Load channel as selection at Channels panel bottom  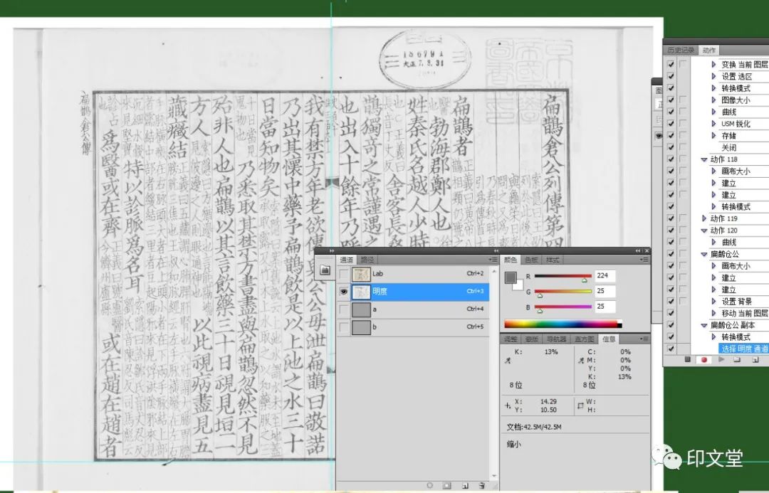coord(430,484)
